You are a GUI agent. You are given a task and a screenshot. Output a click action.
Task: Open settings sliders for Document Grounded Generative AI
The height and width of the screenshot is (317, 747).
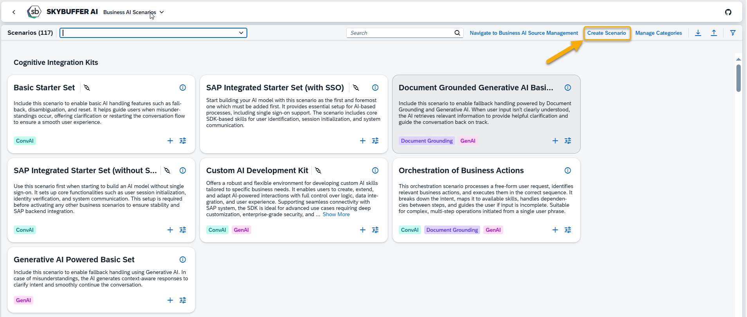(568, 141)
